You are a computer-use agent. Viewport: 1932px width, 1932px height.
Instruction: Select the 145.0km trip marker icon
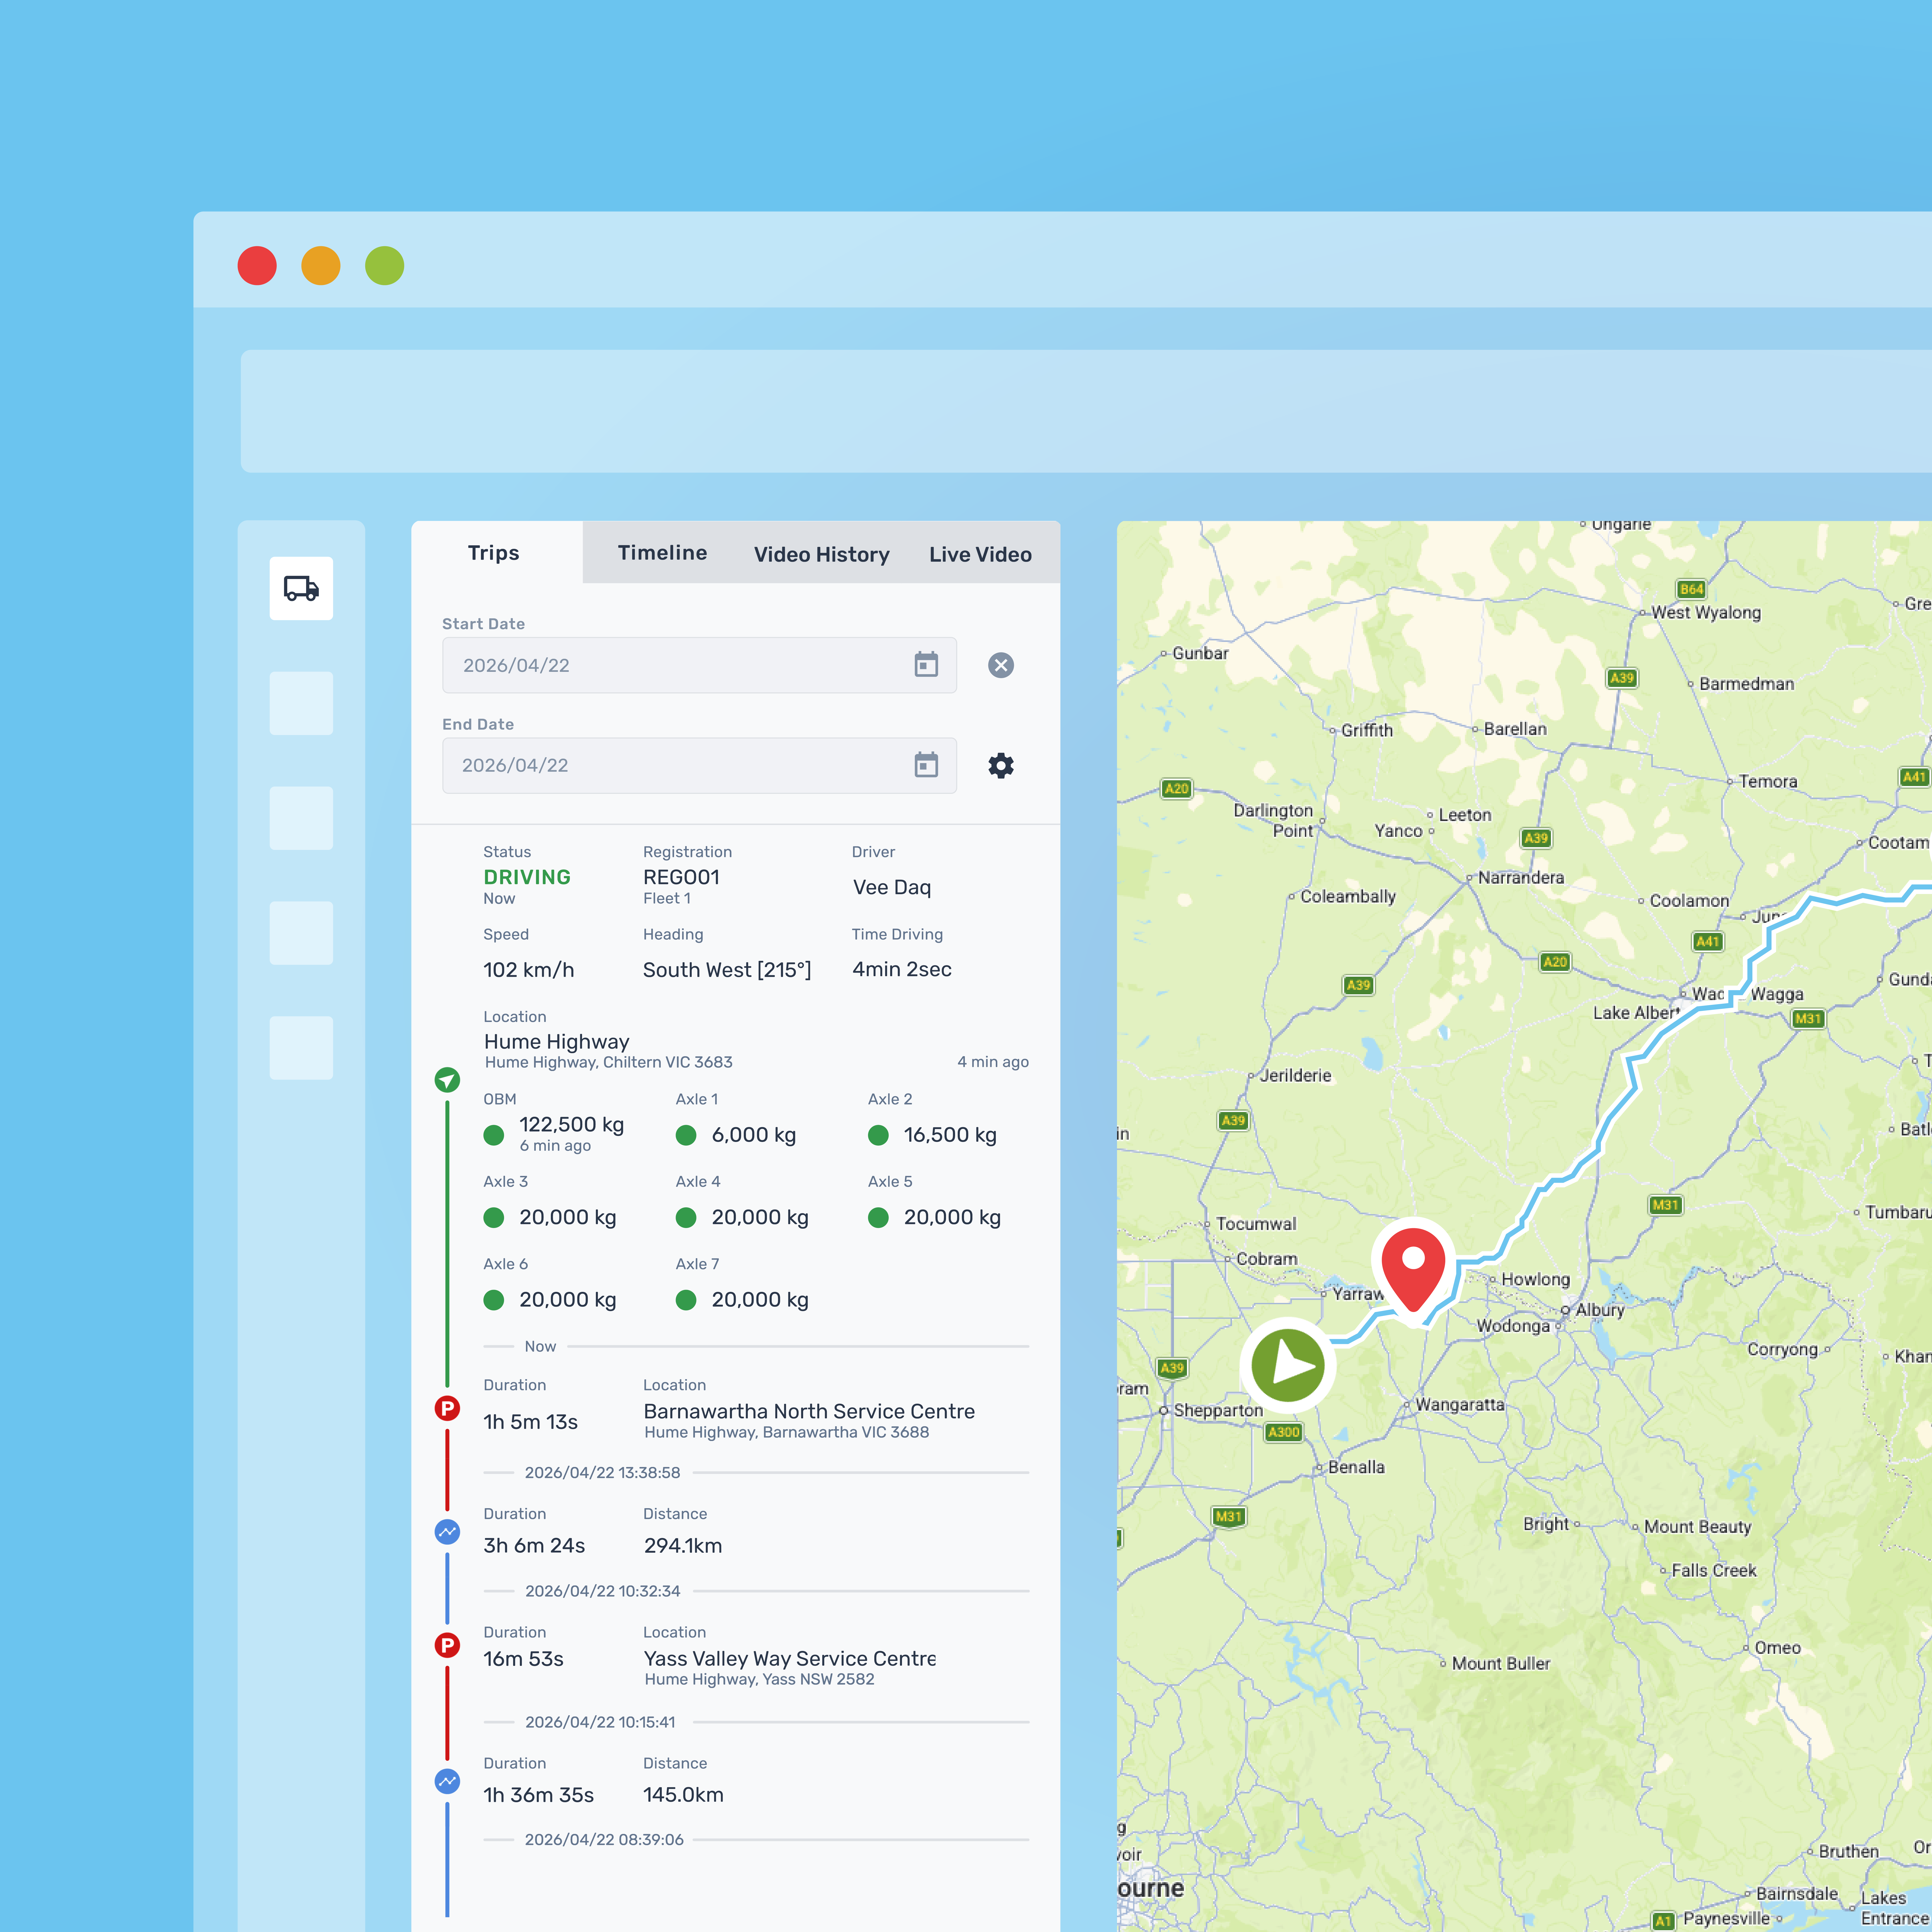pyautogui.click(x=447, y=1781)
